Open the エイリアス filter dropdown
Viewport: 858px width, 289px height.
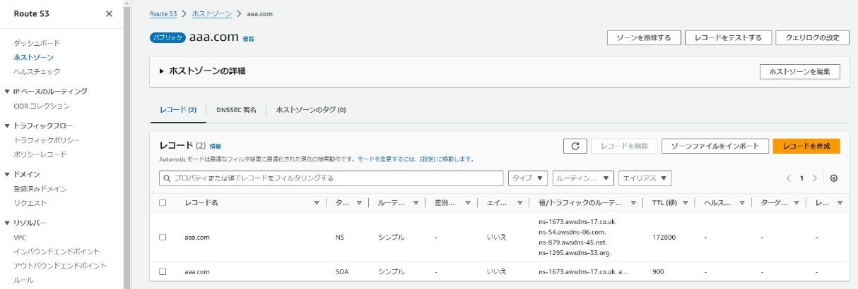[x=645, y=178]
